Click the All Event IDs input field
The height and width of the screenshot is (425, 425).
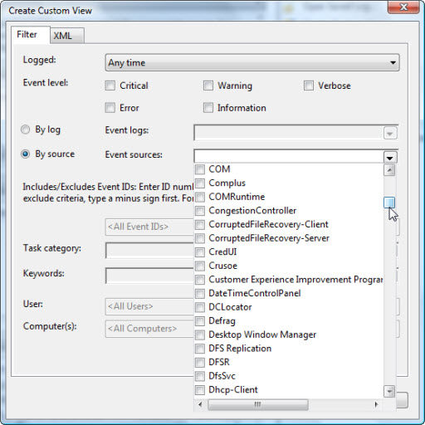149,227
